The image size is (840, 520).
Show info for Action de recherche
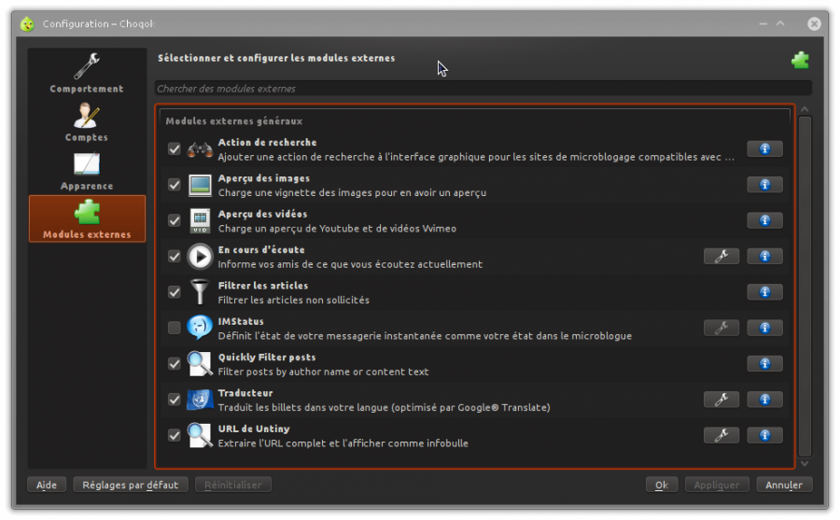coord(765,149)
